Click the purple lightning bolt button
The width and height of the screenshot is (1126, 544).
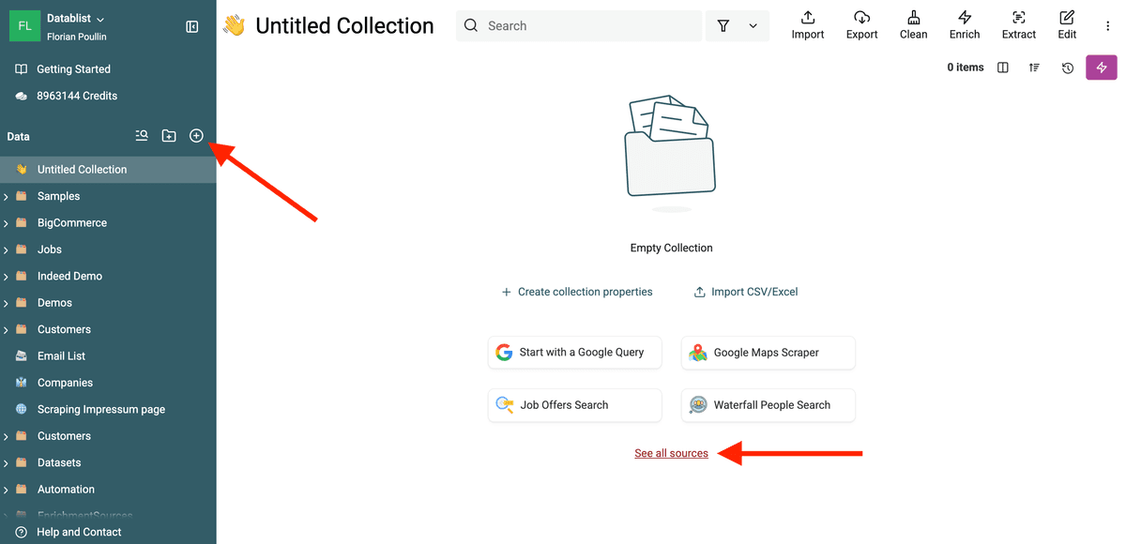[x=1102, y=68]
